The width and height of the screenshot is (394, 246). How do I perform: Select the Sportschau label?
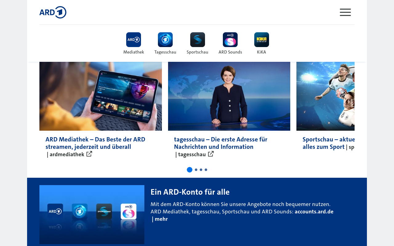198,52
